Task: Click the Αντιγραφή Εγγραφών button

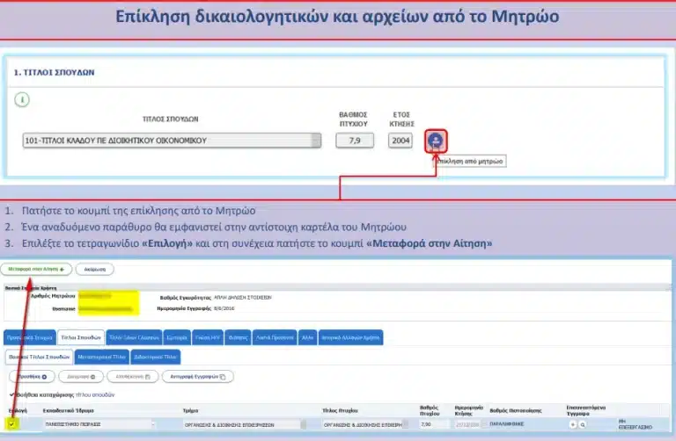Action: (198, 377)
